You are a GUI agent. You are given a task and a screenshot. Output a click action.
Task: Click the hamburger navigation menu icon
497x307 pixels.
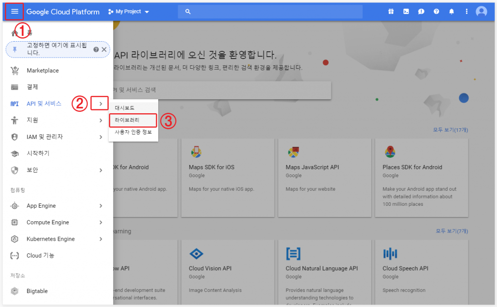pyautogui.click(x=15, y=11)
